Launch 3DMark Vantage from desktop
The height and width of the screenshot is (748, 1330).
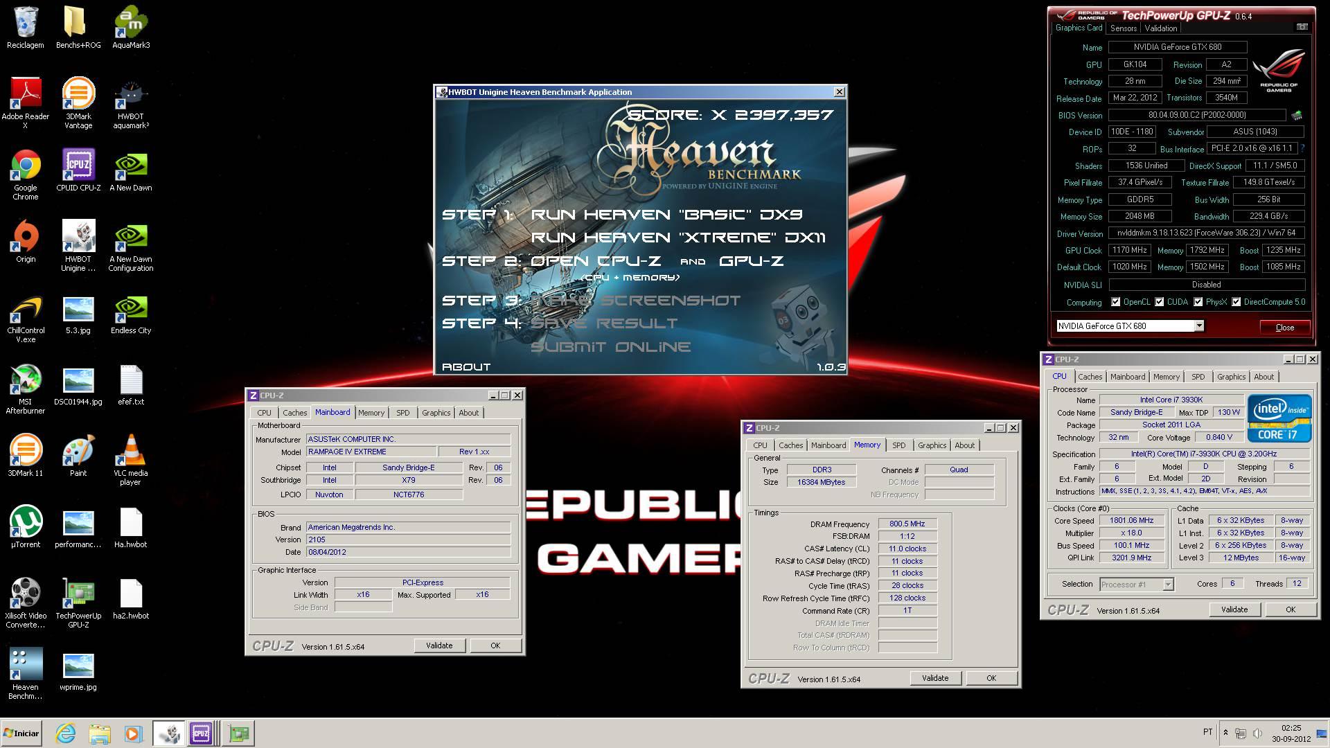(x=78, y=103)
